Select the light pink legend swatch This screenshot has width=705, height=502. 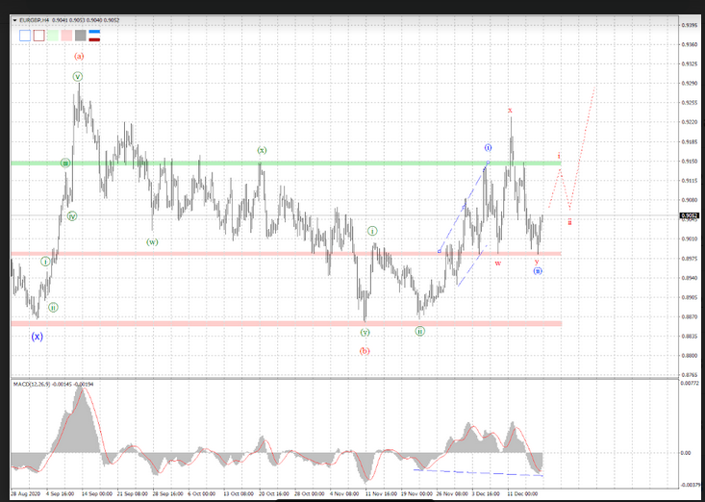point(66,36)
